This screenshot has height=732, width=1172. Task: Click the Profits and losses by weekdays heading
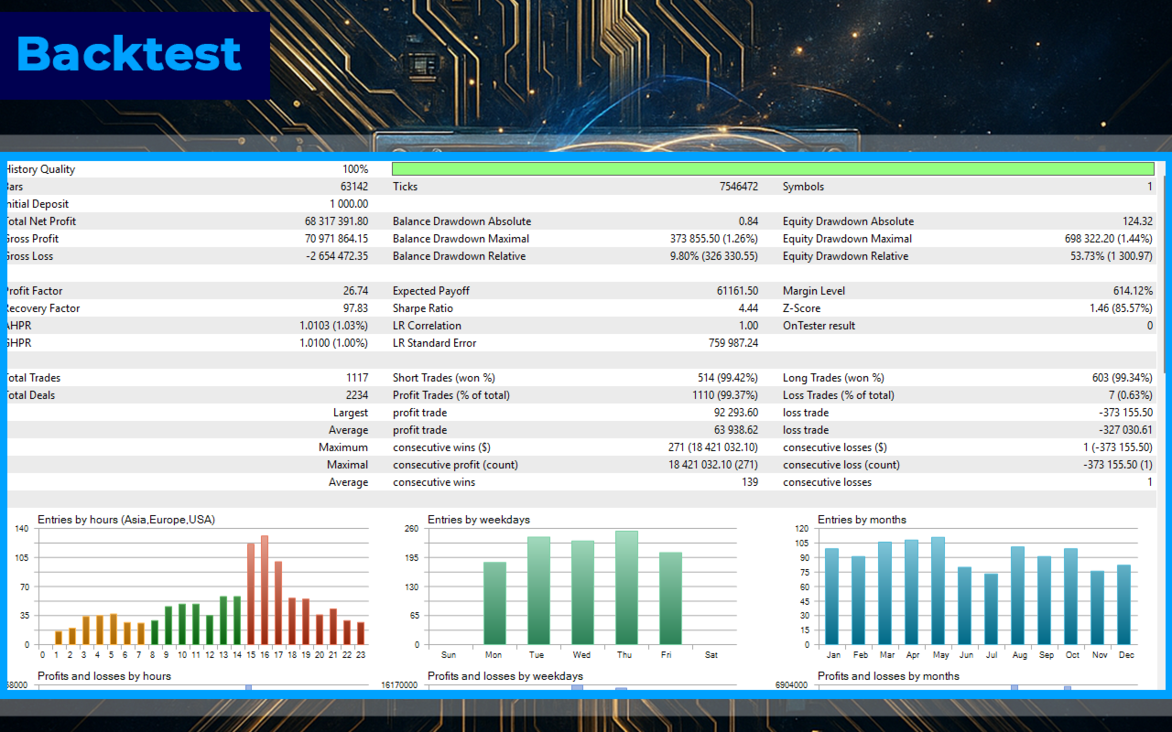pos(505,676)
